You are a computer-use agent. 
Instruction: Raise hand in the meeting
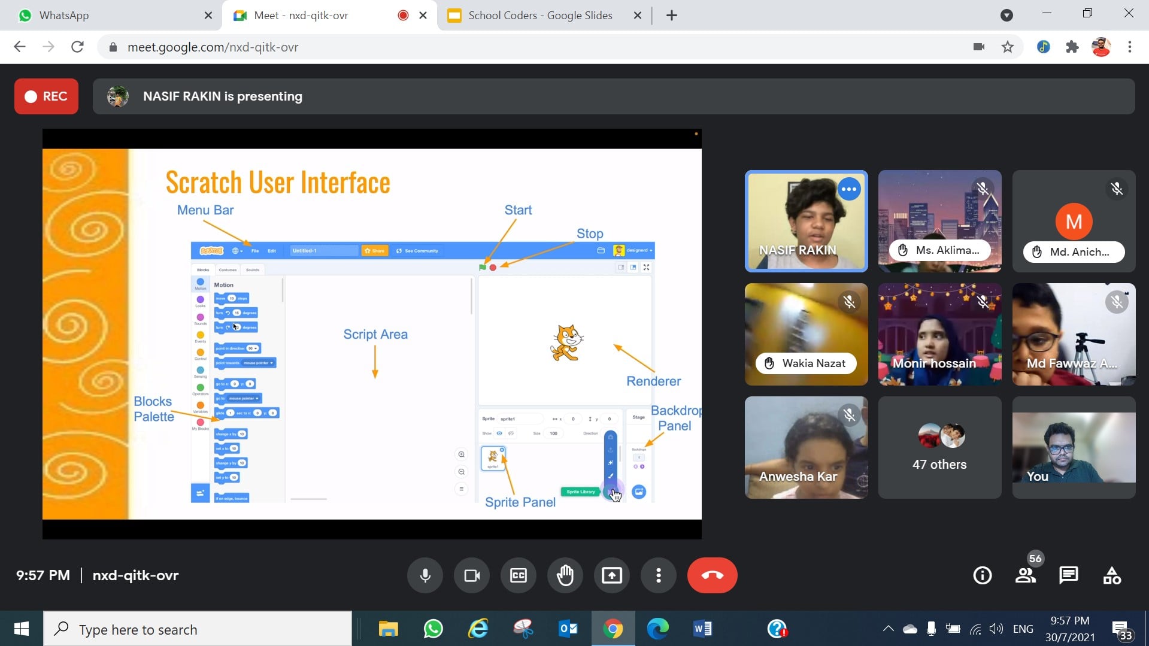pos(565,575)
